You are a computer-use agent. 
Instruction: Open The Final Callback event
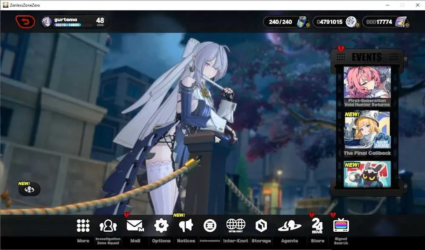coord(367,134)
